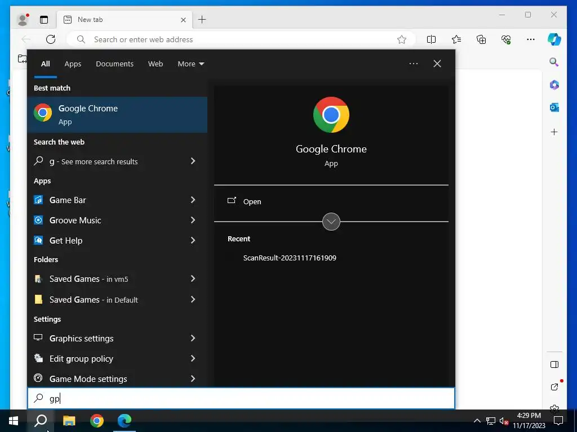Close the New tab browser tab
The image size is (577, 432).
(183, 20)
